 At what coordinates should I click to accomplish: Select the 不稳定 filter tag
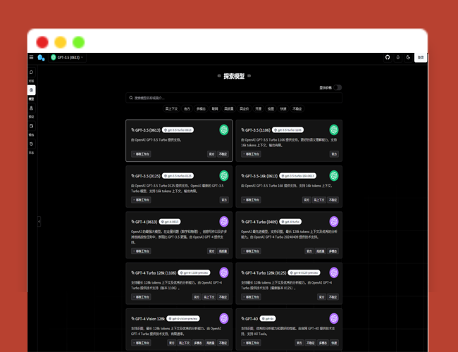pos(297,109)
